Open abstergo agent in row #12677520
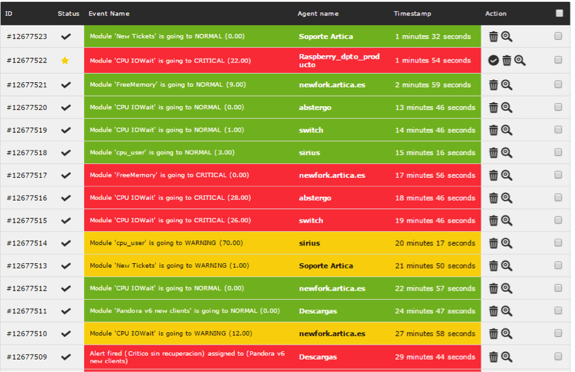The height and width of the screenshot is (372, 575). 315,108
